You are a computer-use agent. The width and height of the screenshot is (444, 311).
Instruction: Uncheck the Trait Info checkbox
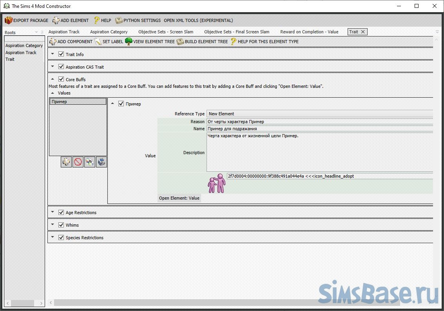click(x=61, y=54)
